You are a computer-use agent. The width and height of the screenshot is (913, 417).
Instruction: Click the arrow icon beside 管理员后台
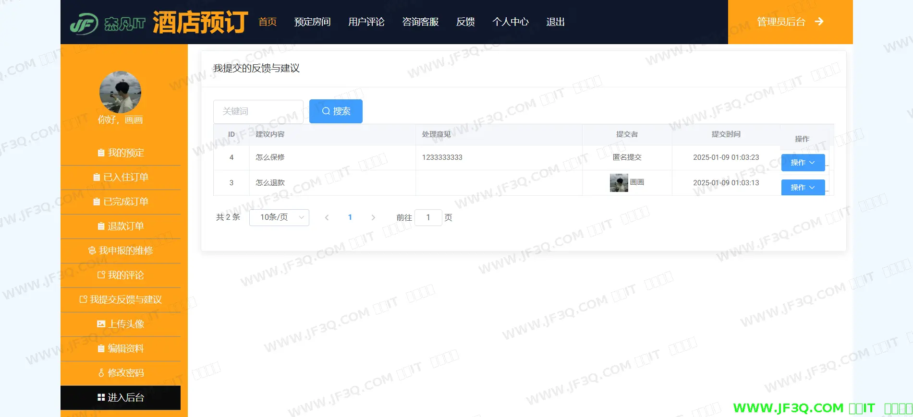pos(819,22)
